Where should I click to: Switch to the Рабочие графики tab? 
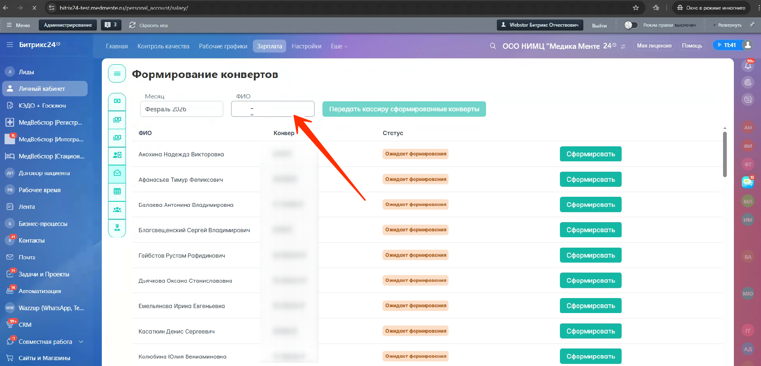tap(223, 46)
